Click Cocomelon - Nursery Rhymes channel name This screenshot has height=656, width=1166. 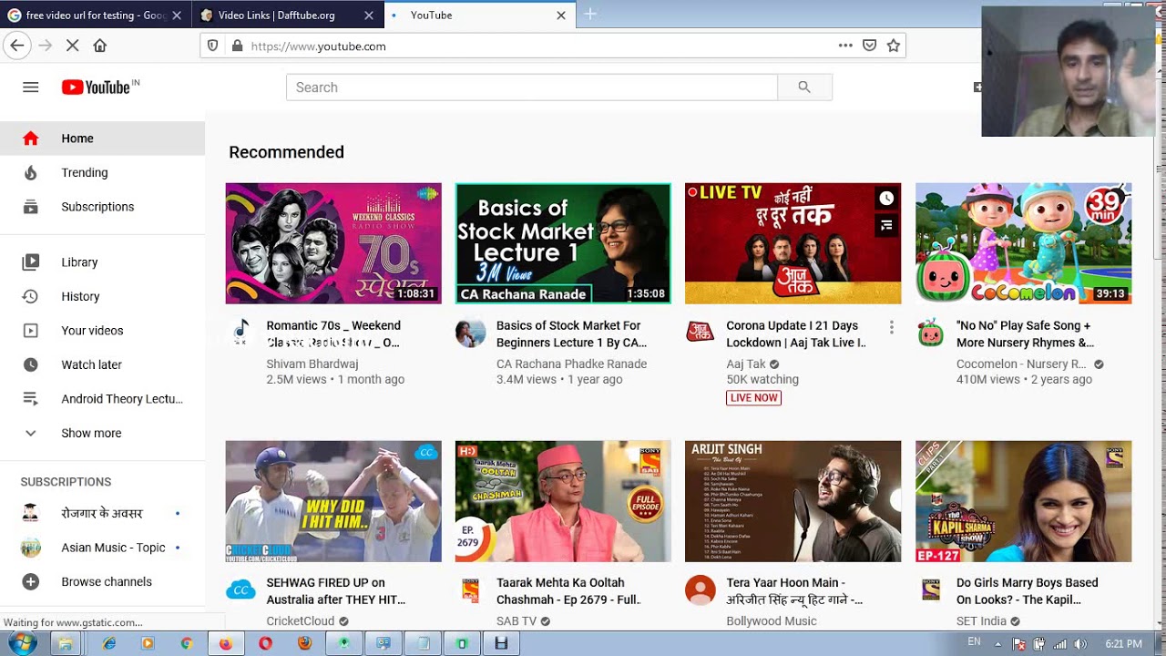tap(1021, 364)
